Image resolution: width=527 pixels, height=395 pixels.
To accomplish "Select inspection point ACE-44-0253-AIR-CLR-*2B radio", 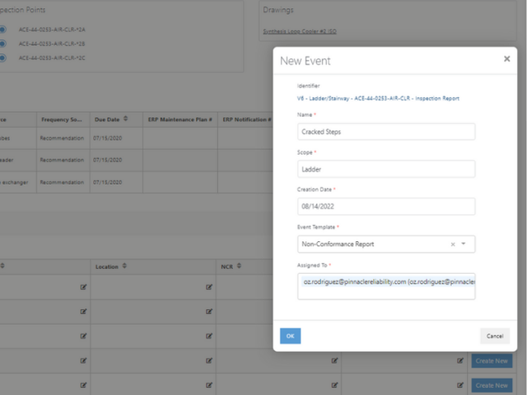I will tap(3, 44).
